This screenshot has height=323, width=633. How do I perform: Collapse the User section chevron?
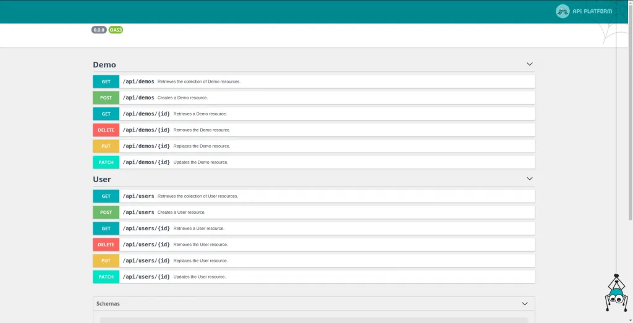pyautogui.click(x=529, y=178)
